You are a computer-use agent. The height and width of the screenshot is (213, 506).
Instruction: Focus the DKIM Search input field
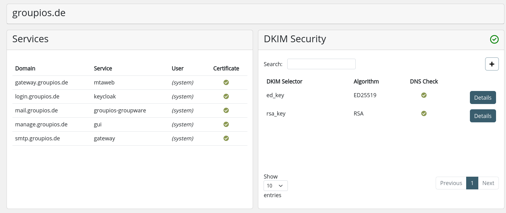[321, 64]
